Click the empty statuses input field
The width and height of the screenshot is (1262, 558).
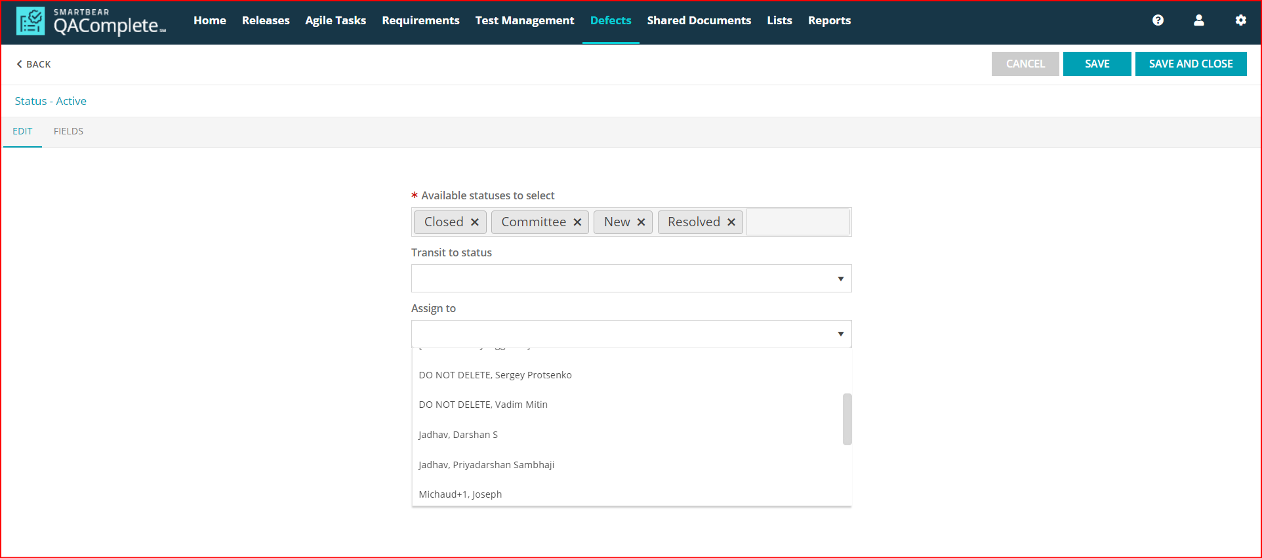pos(798,222)
